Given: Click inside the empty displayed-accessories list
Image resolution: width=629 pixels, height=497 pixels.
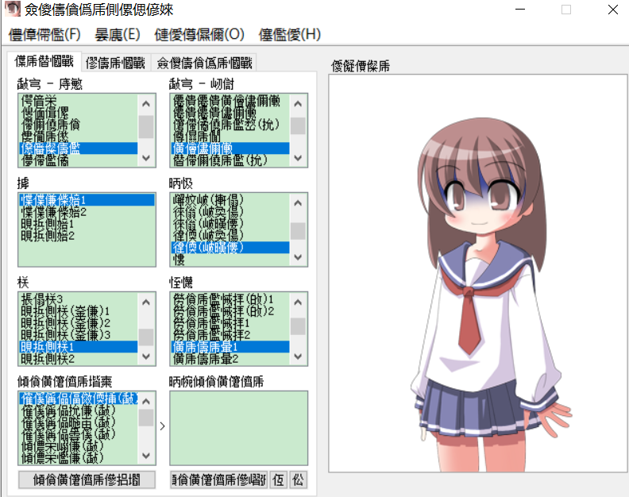Looking at the screenshot, I should pyautogui.click(x=239, y=428).
